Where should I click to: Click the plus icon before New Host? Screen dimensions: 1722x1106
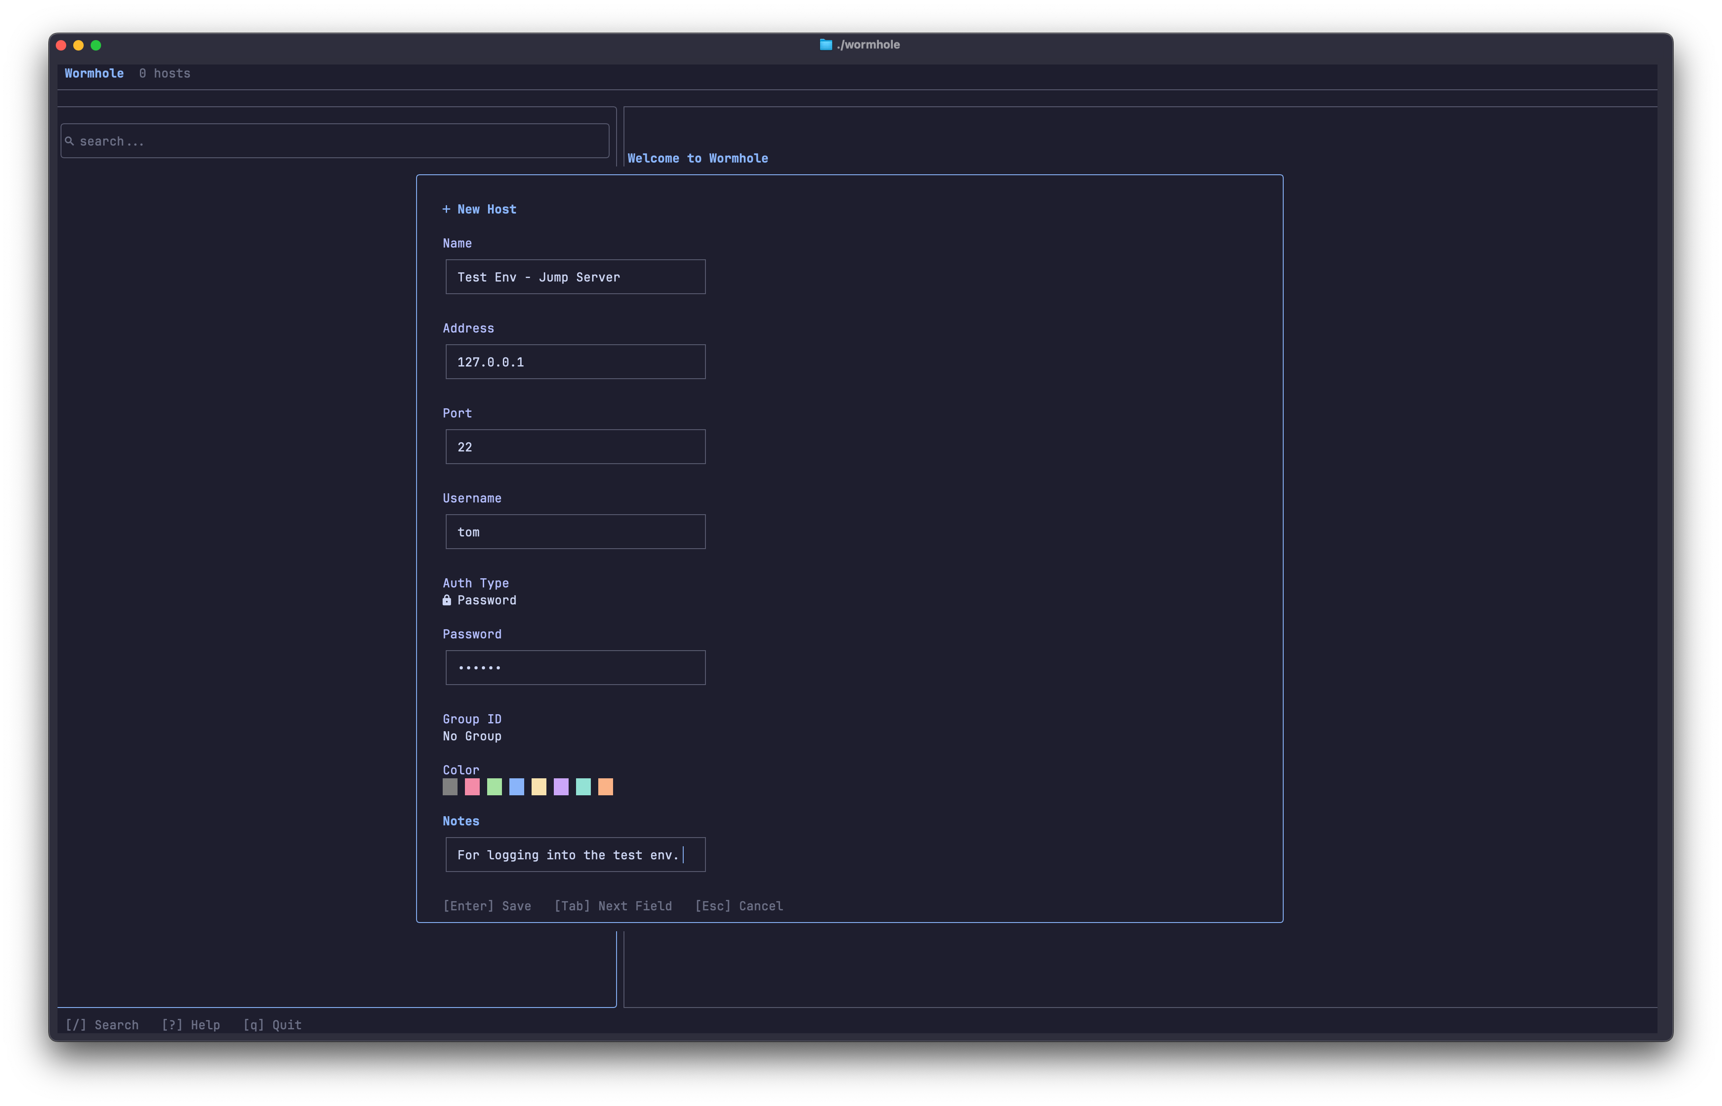tap(446, 209)
